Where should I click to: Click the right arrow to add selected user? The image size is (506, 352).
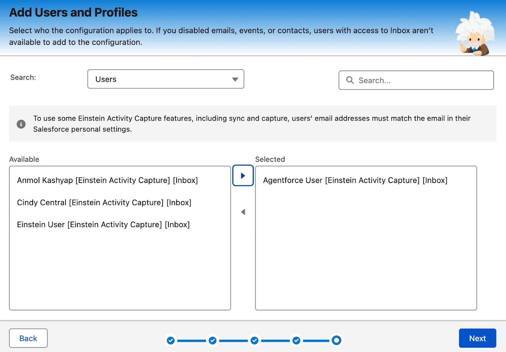click(x=243, y=175)
